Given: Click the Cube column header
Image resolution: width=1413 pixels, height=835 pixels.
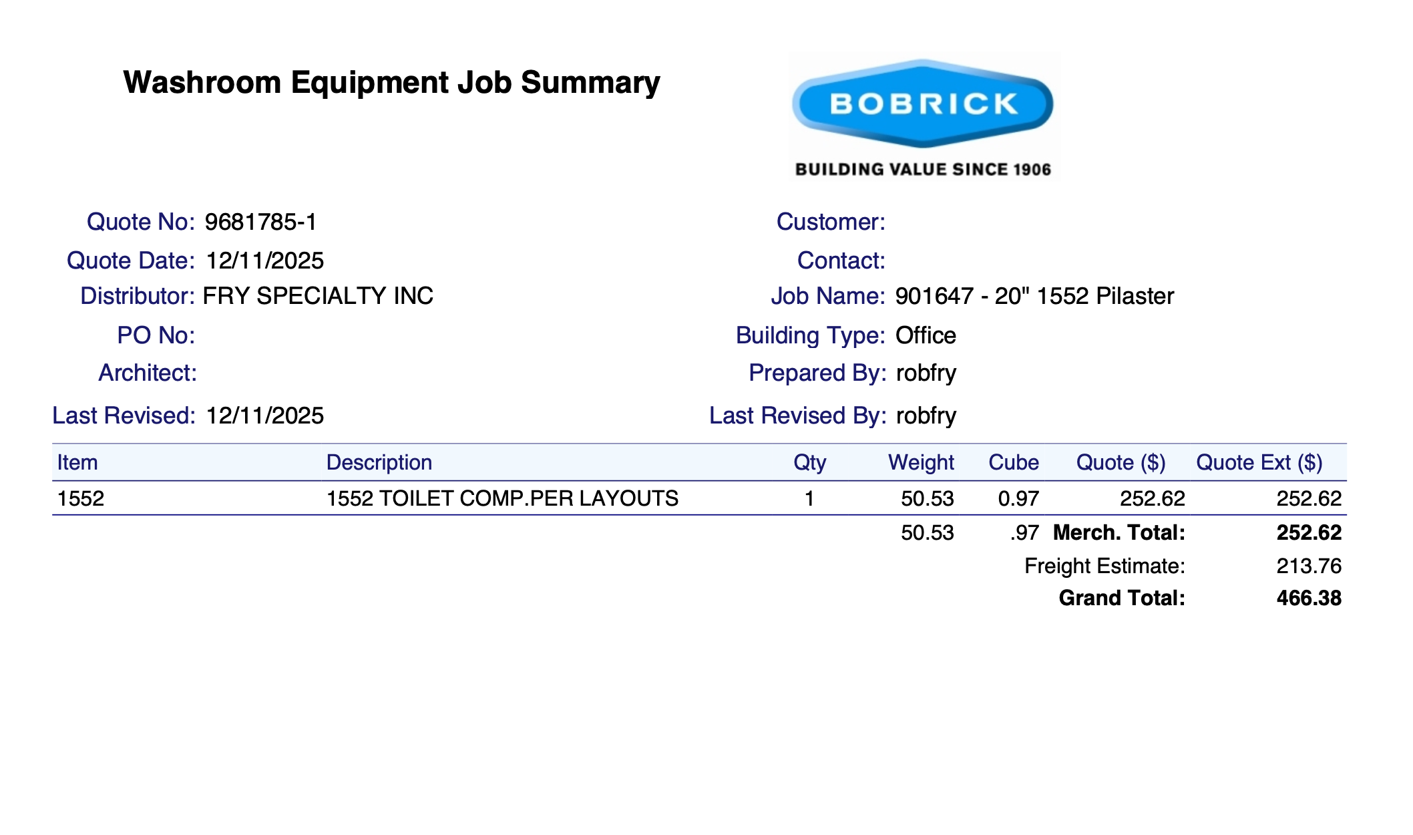Looking at the screenshot, I should [x=1013, y=462].
